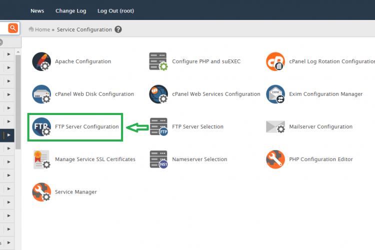Open cPanel Web Disk Configuration icon
Viewport: 375px width, 250px height.
pyautogui.click(x=41, y=94)
